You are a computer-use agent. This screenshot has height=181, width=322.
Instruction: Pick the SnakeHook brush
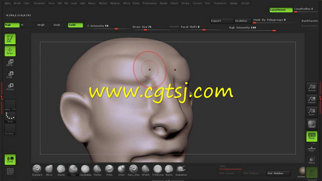[181, 169]
